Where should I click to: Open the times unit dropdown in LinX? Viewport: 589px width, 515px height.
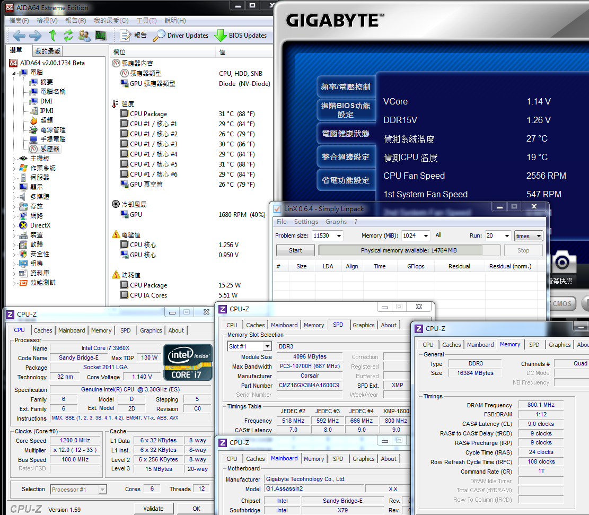529,235
